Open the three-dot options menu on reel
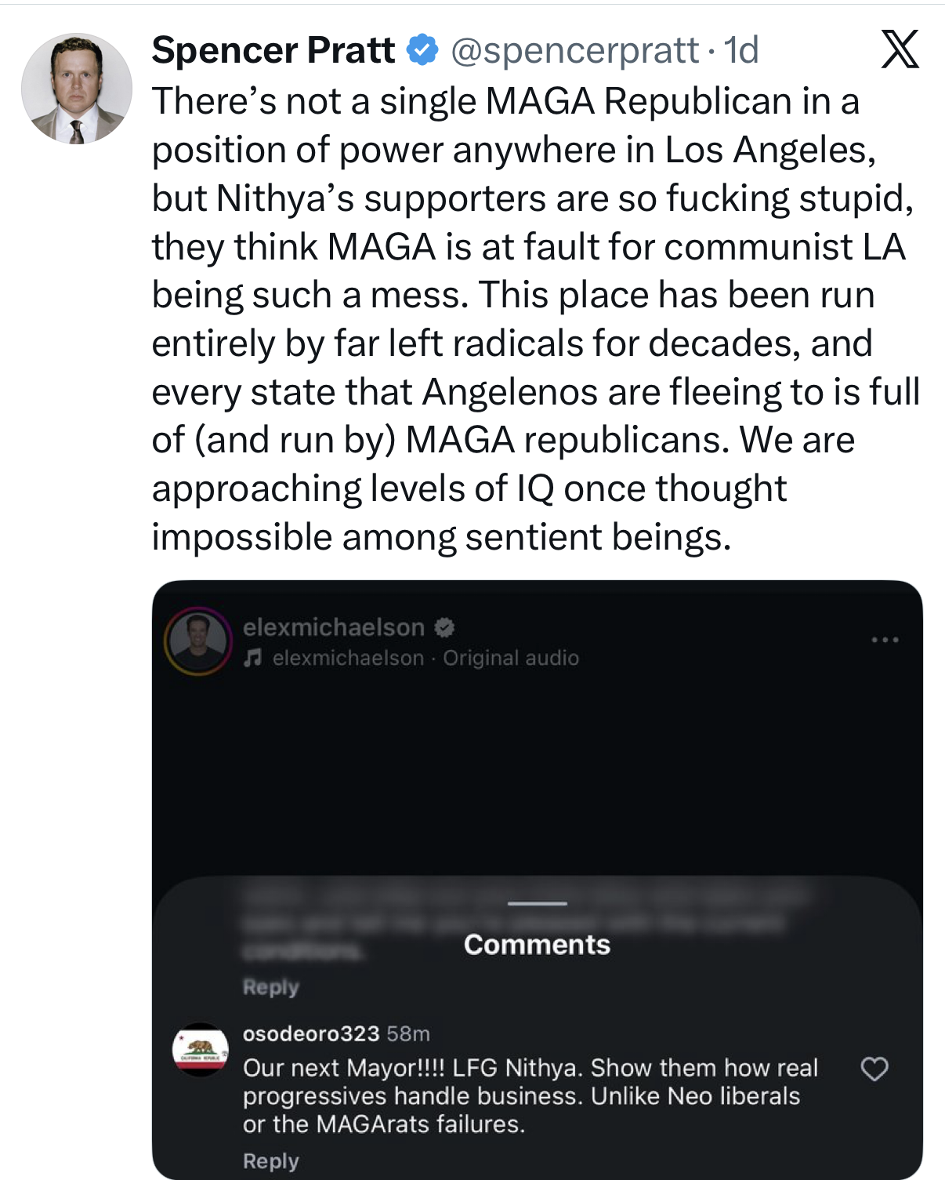The height and width of the screenshot is (1180, 945). (x=885, y=640)
